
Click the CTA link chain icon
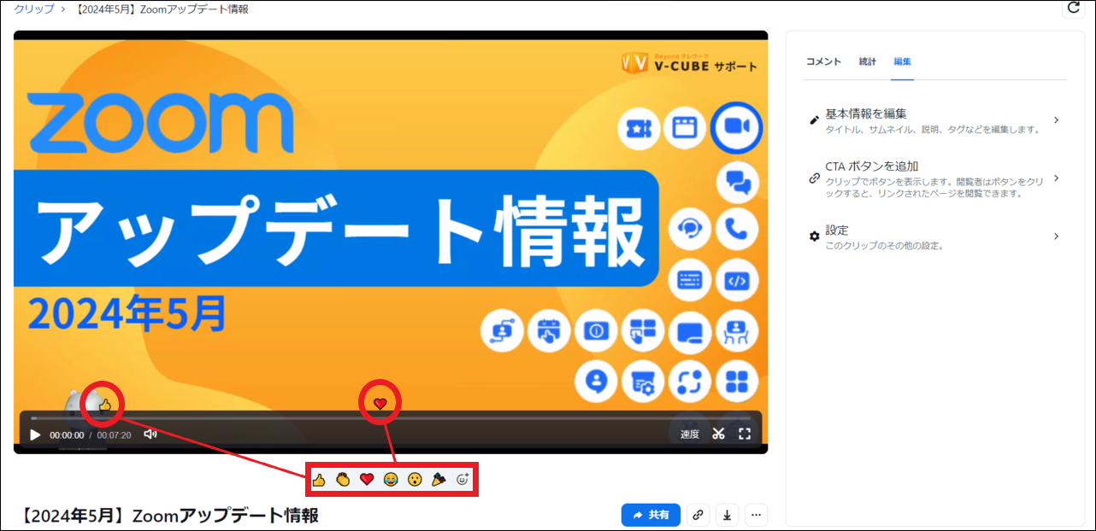click(x=814, y=179)
